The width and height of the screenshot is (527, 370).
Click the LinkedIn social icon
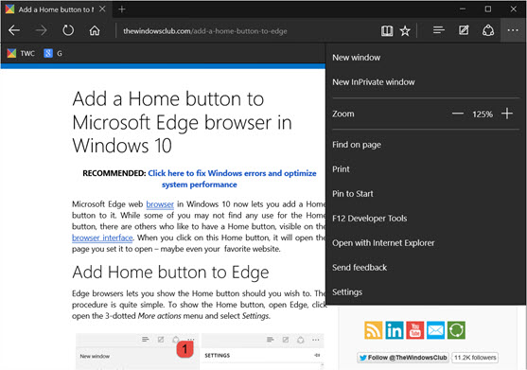tap(395, 330)
